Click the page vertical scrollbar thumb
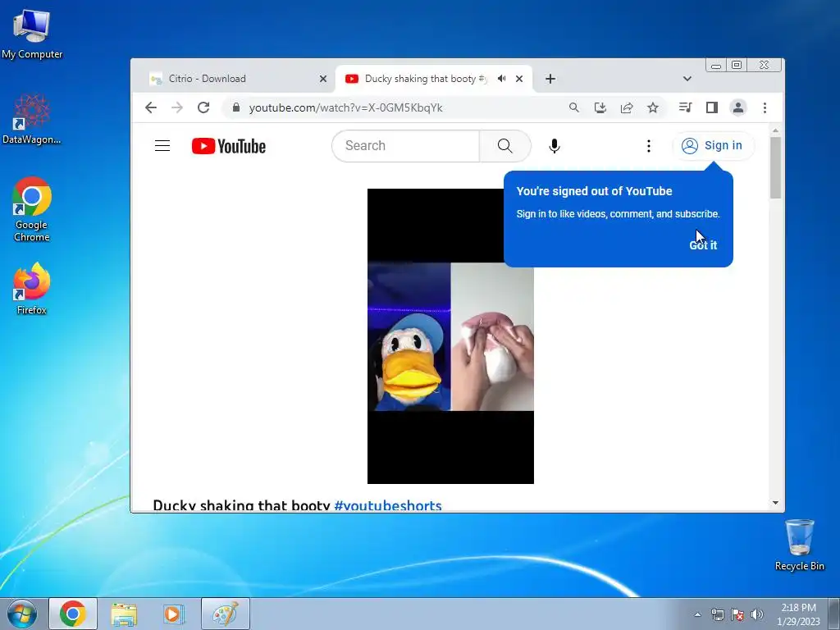840x630 pixels. pyautogui.click(x=775, y=167)
